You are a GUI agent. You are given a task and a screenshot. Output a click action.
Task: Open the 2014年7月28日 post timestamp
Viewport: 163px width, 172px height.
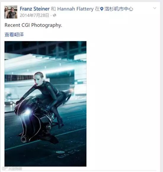pyautogui.click(x=34, y=15)
